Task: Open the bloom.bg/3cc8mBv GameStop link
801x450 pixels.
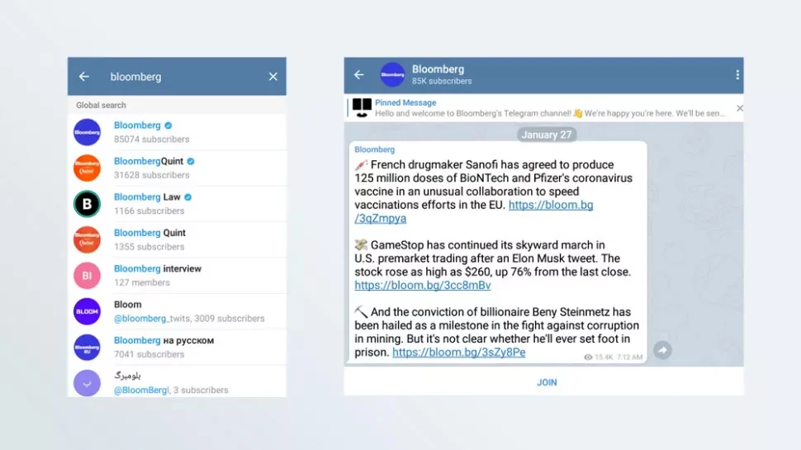Action: [x=422, y=286]
